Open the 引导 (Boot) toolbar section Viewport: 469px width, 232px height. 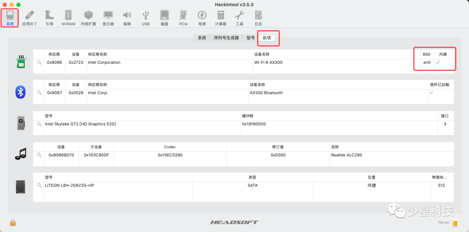50,18
